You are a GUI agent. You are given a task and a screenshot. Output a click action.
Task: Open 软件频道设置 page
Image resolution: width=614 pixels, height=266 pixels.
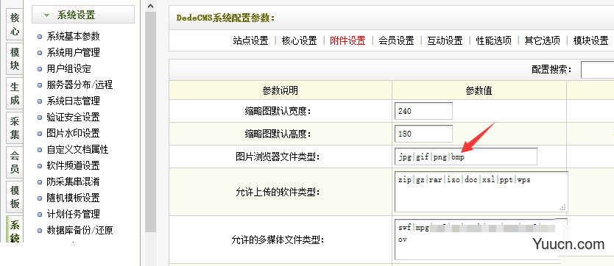coord(73,165)
